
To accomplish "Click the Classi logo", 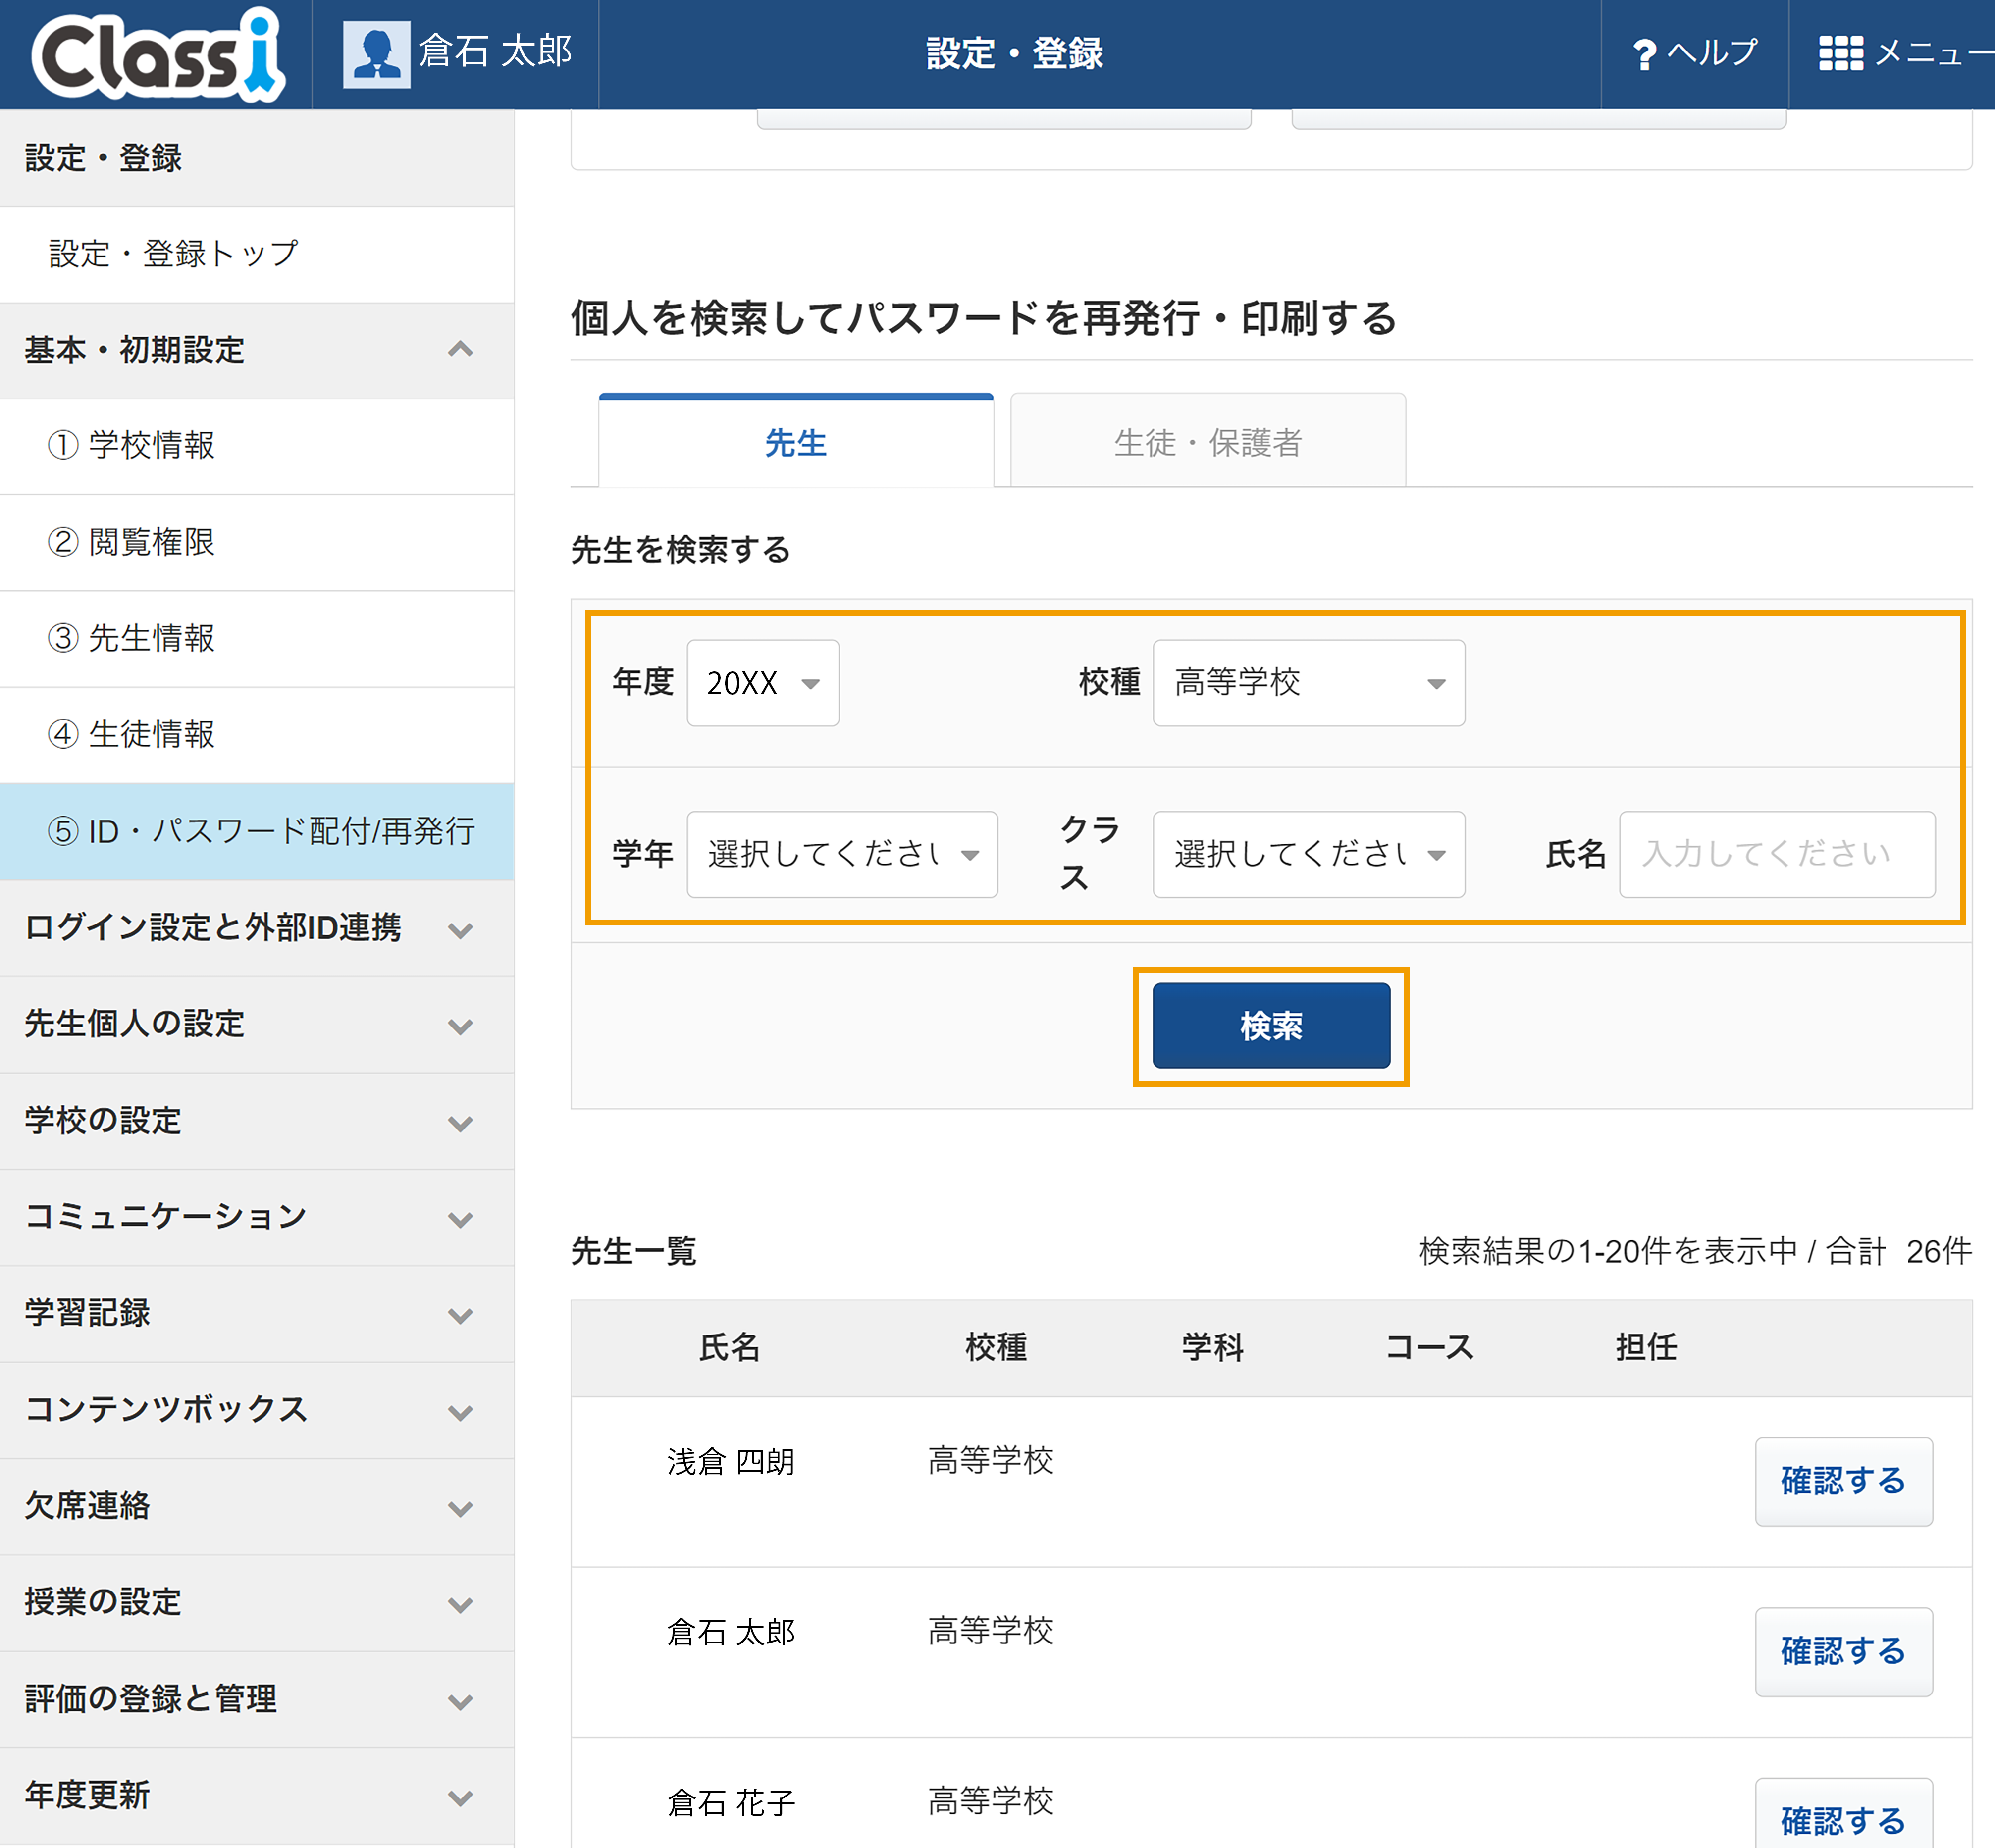I will tap(158, 55).
